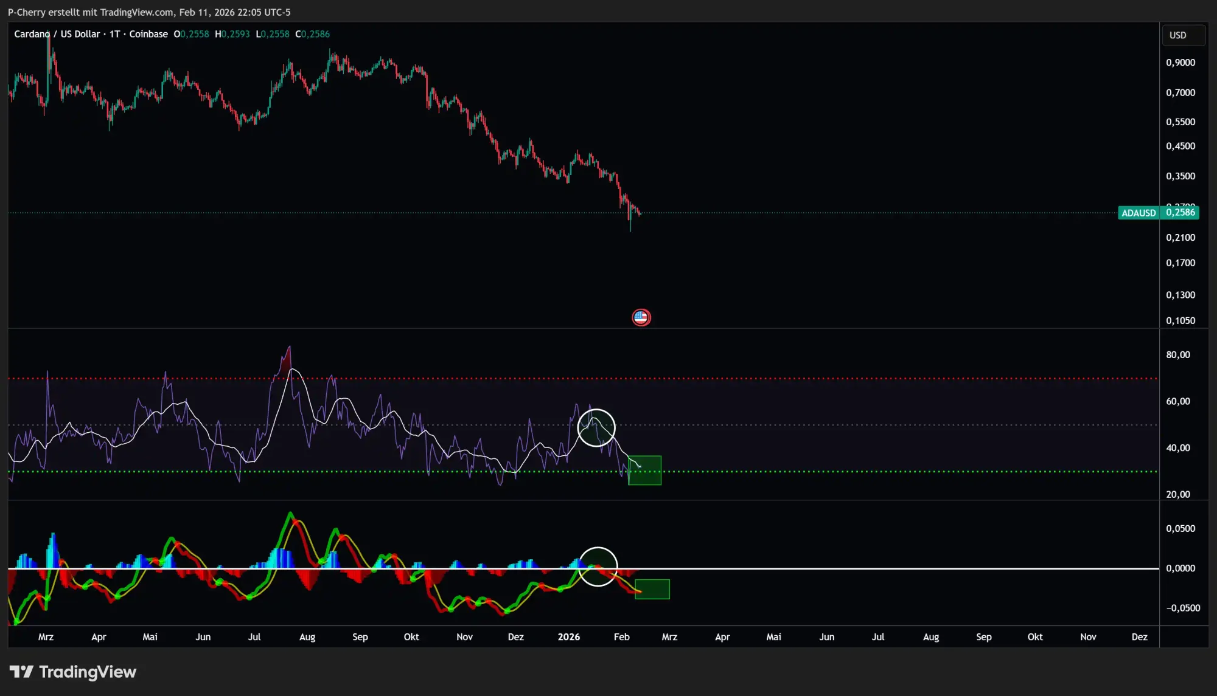Image resolution: width=1217 pixels, height=696 pixels.
Task: Open the Coinbase exchange selector in the legend
Action: coord(151,34)
